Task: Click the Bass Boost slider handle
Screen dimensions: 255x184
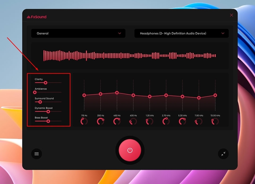Action: pyautogui.click(x=48, y=121)
